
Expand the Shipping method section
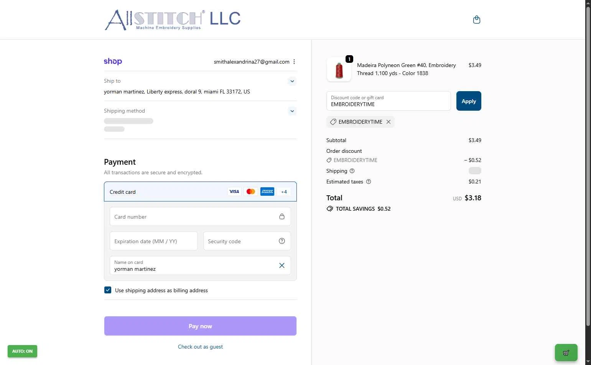(x=292, y=111)
